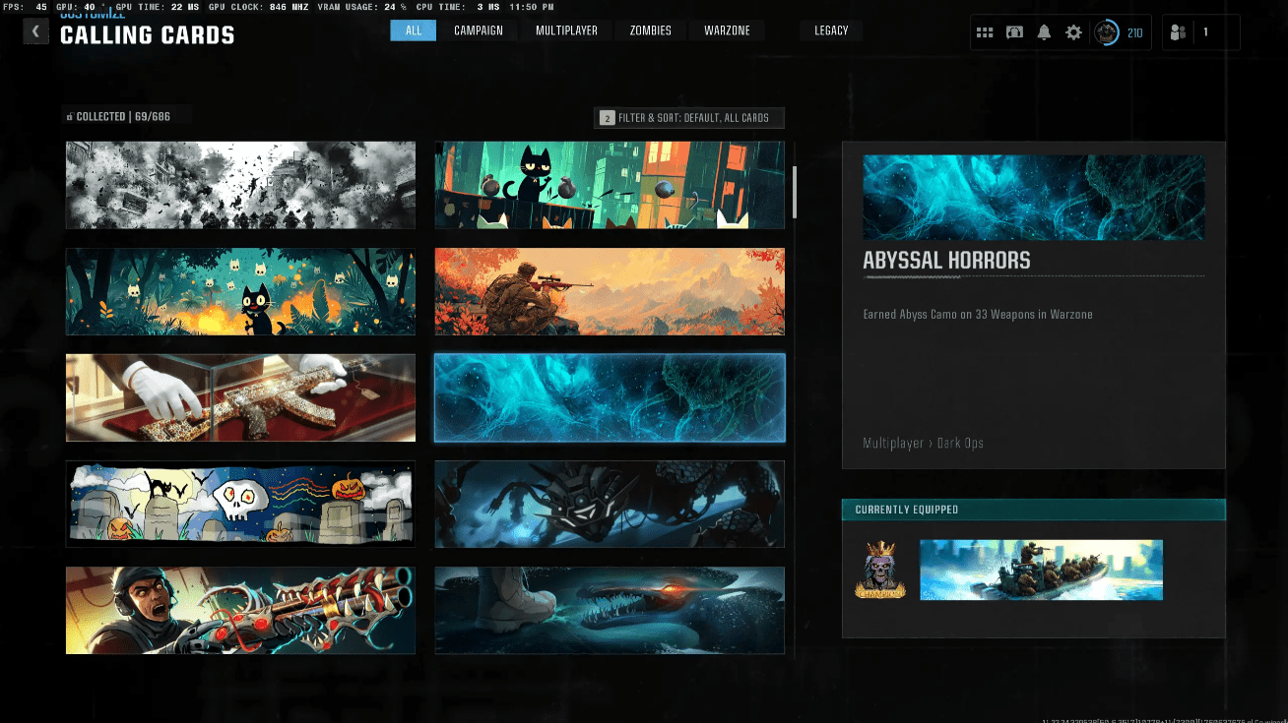Image resolution: width=1288 pixels, height=723 pixels.
Task: Open the player level 210 profile emblem
Action: click(1109, 32)
